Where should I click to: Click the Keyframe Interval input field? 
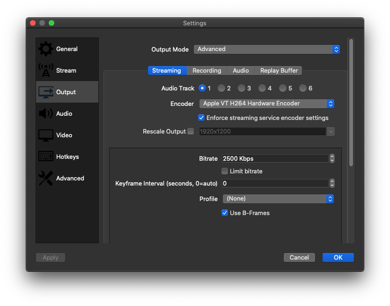click(x=275, y=183)
